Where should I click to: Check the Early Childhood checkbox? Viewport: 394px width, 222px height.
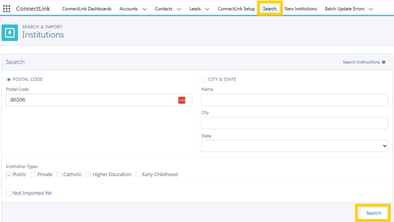(138, 175)
